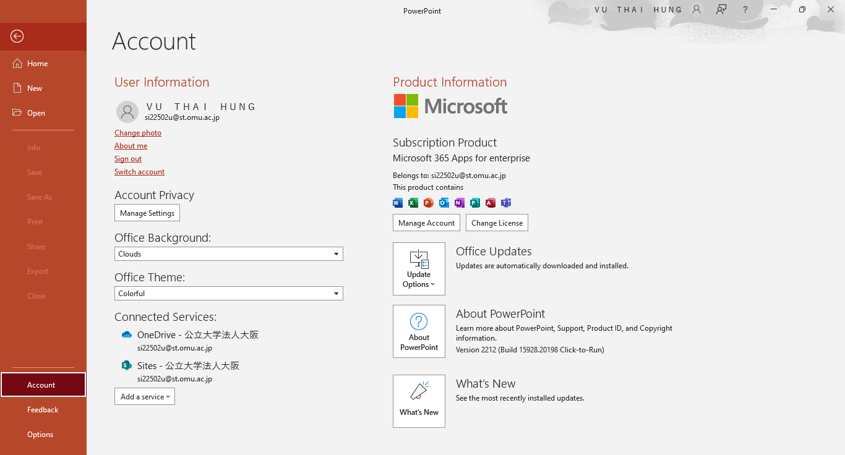The width and height of the screenshot is (845, 455).
Task: Click the Save As item in sidebar
Action: click(43, 197)
